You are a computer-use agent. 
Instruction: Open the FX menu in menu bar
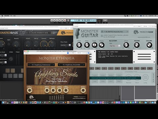(x=11, y=16)
